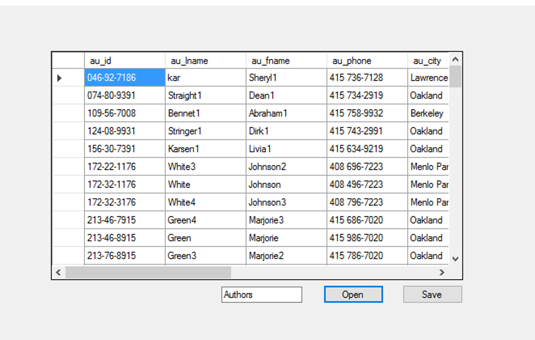The image size is (535, 340).
Task: Click the Authors text input field
Action: (x=261, y=295)
